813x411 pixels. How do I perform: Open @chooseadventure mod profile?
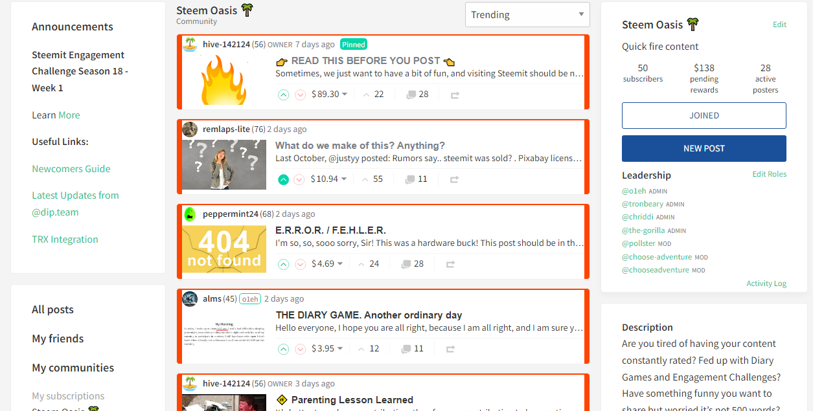click(x=656, y=270)
